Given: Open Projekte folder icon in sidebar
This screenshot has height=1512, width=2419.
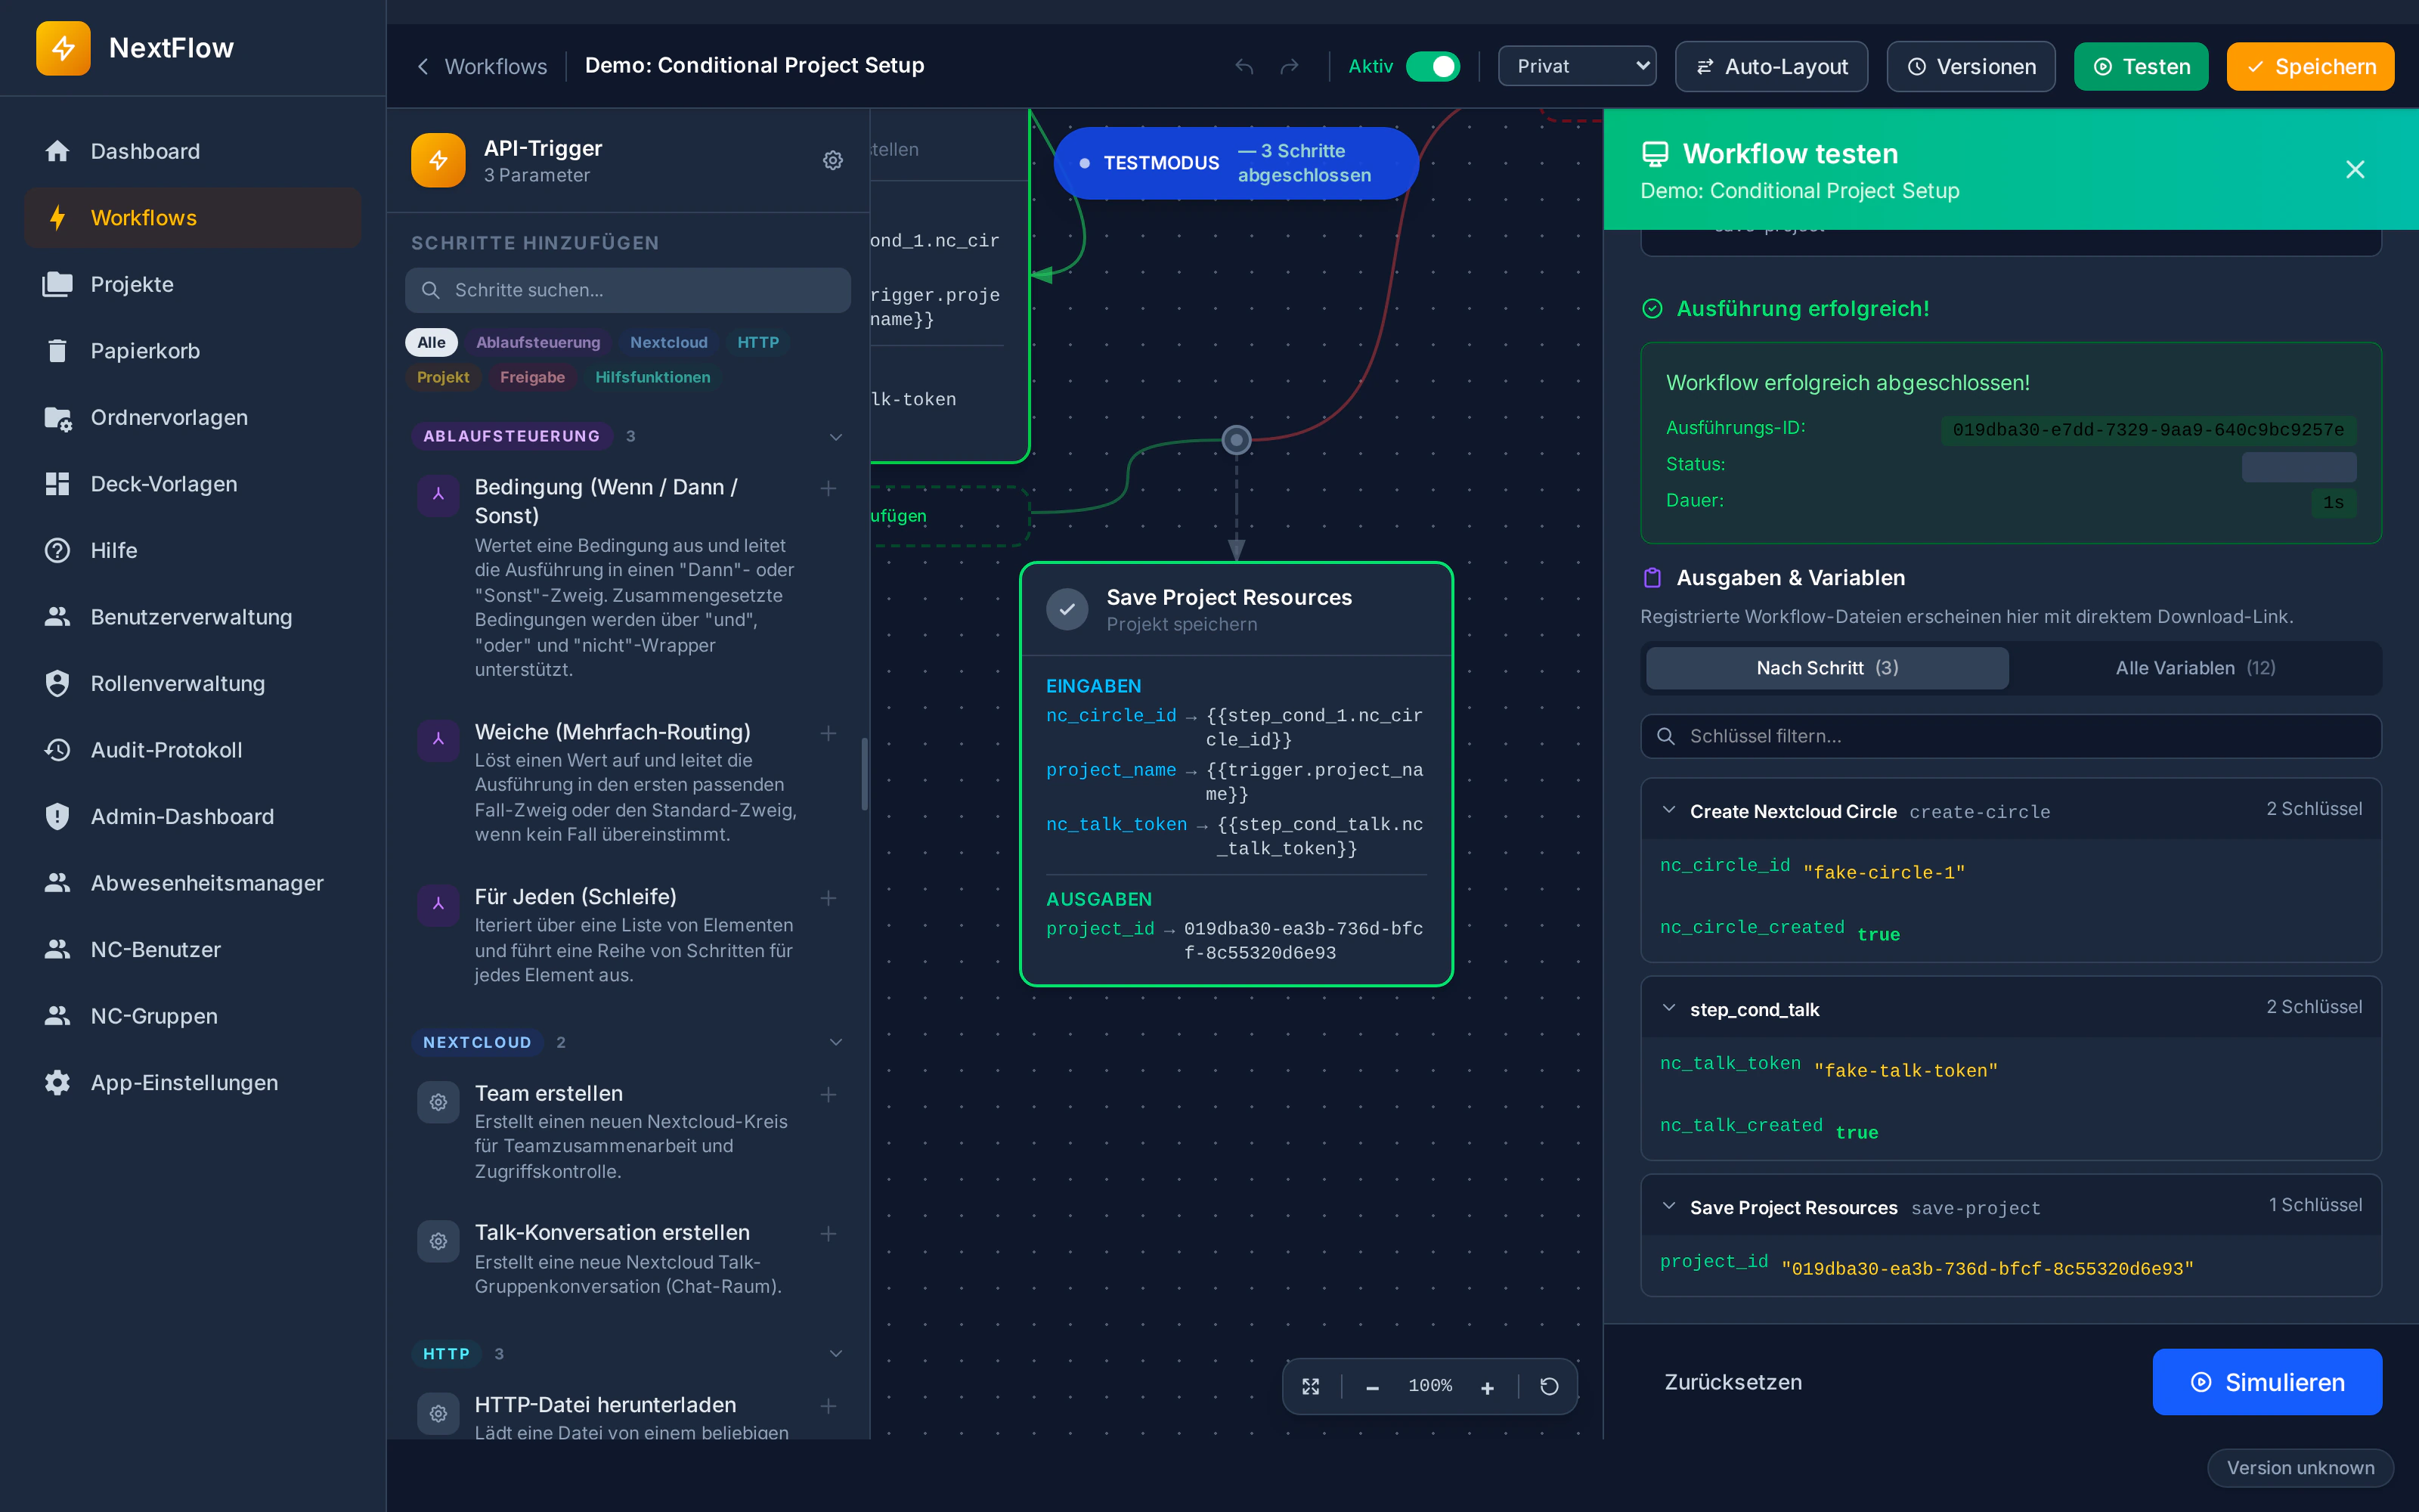Looking at the screenshot, I should [57, 284].
